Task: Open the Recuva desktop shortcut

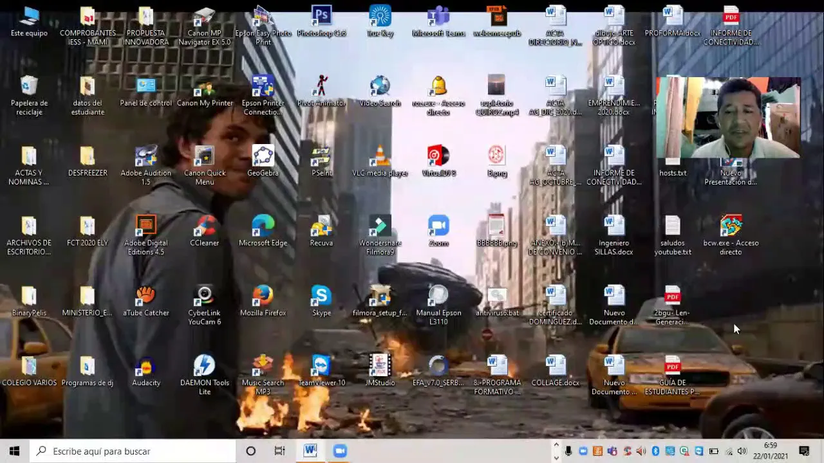Action: pos(321,232)
